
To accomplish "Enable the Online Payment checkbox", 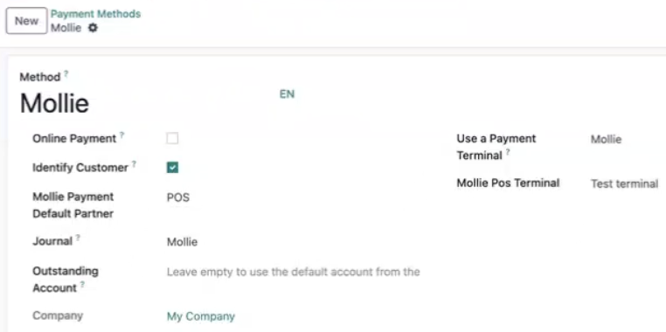I will pos(172,139).
